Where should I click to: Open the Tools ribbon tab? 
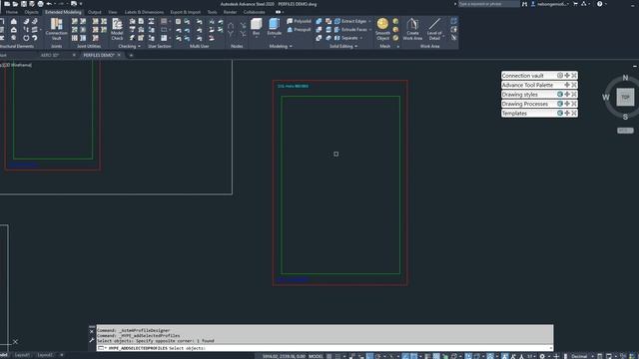(212, 12)
